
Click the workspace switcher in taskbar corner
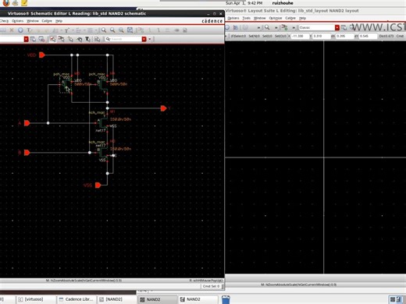(x=397, y=299)
